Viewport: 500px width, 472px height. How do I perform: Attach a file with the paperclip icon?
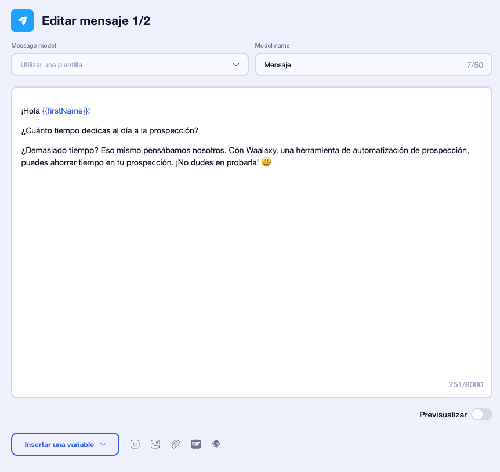click(175, 444)
